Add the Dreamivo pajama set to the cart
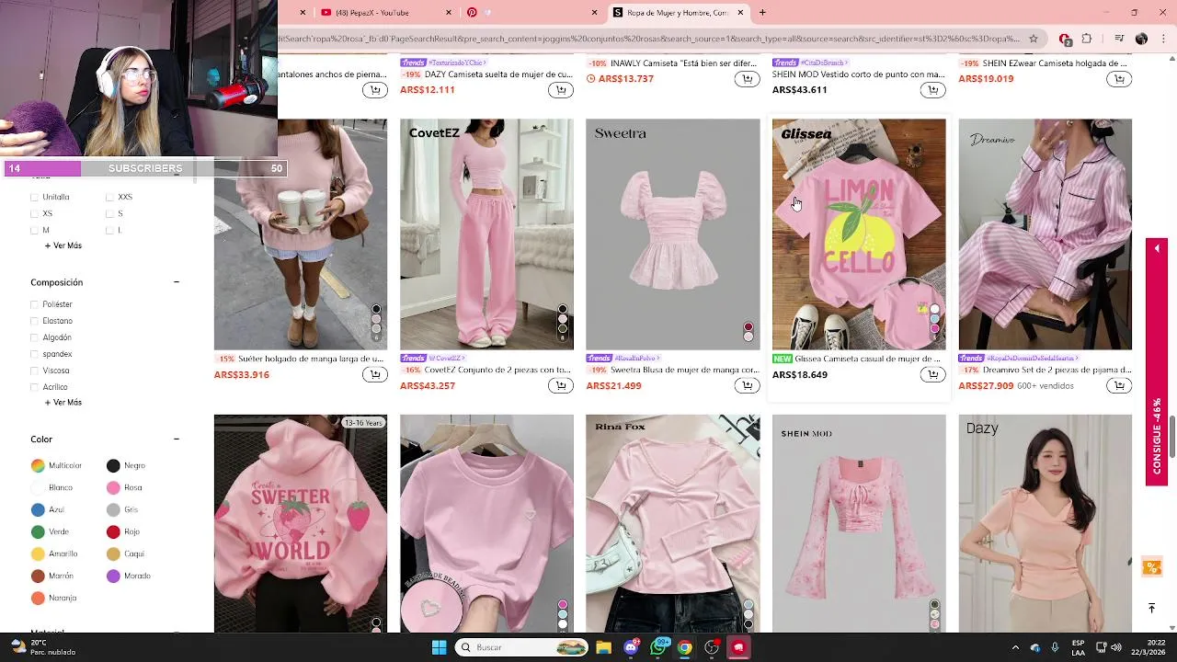This screenshot has height=662, width=1177. [1119, 386]
